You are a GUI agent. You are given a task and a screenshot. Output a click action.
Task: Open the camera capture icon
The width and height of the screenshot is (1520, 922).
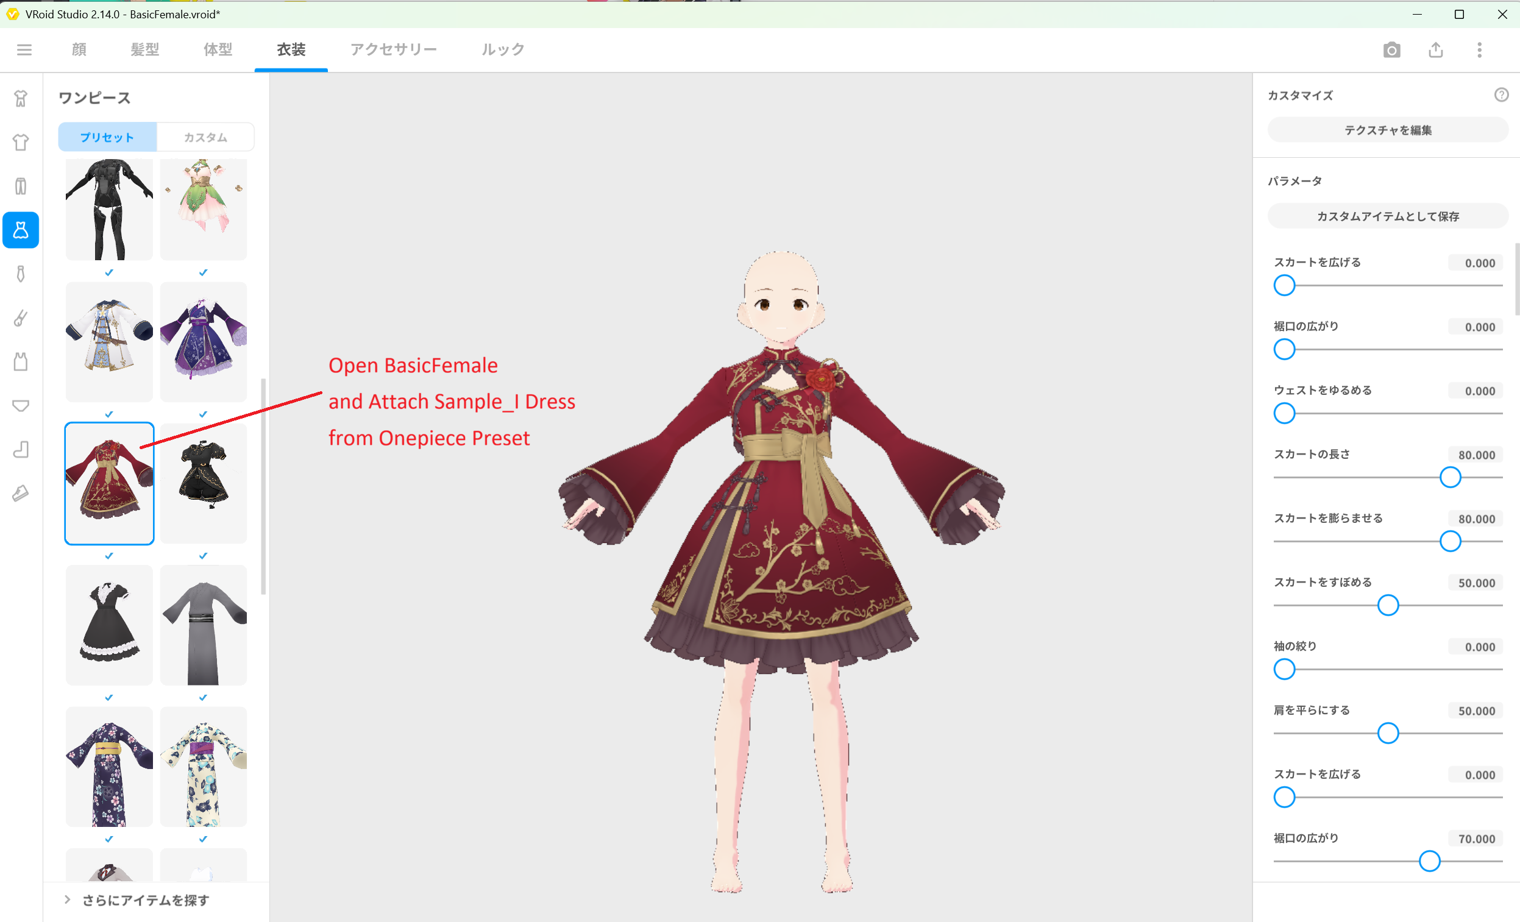[x=1391, y=50]
